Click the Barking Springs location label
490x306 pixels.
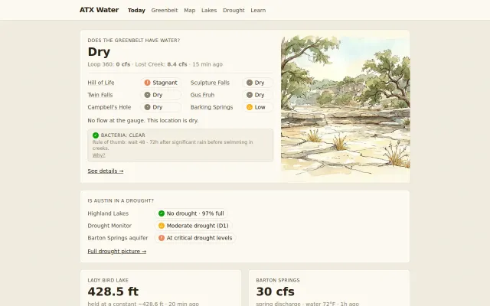pyautogui.click(x=212, y=107)
